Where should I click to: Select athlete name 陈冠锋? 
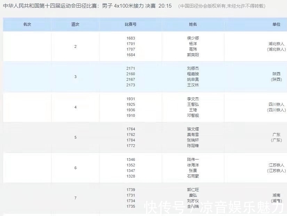click(x=193, y=146)
